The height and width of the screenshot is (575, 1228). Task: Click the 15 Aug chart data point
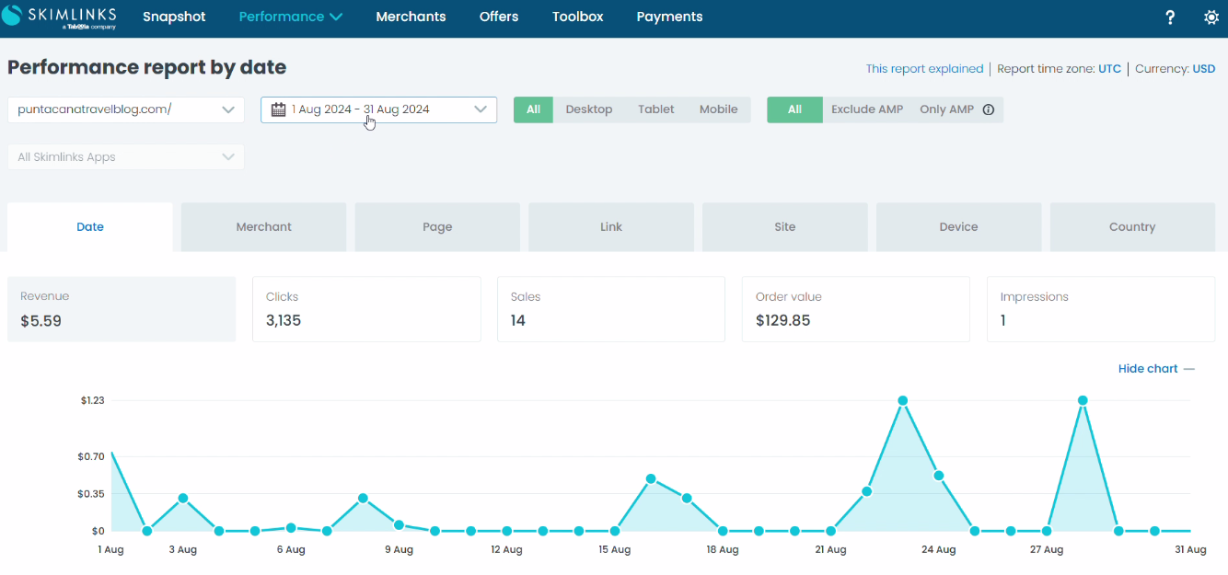(615, 531)
